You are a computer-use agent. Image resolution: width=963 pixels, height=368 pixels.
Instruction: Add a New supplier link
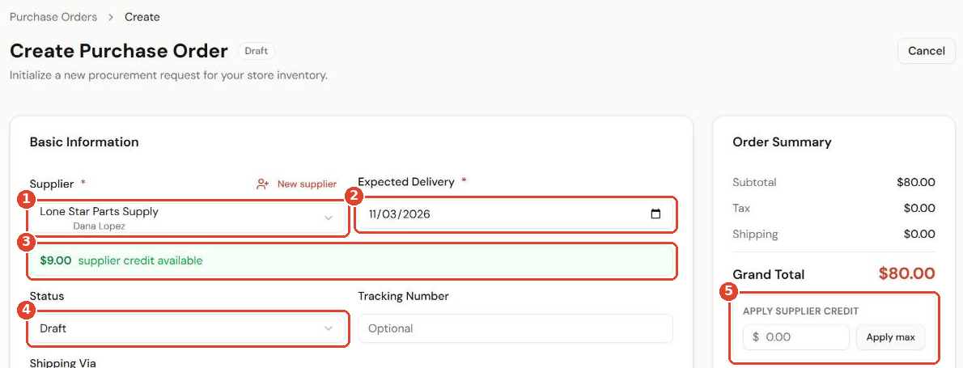click(x=307, y=184)
